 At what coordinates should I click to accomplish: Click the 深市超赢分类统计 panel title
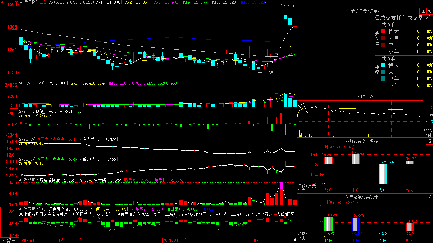(x=362, y=197)
